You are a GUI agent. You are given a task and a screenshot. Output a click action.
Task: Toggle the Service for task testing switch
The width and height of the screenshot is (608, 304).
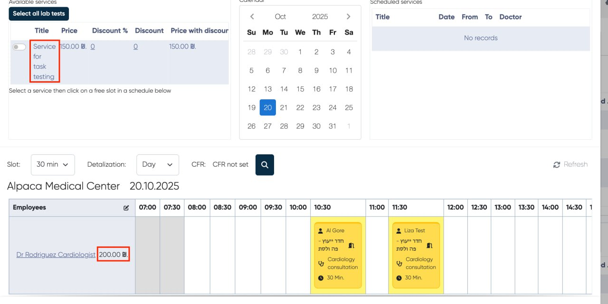pos(19,47)
